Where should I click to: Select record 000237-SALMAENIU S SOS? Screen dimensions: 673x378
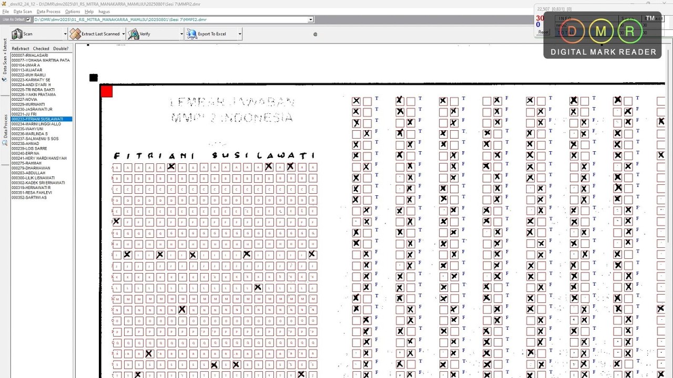pyautogui.click(x=41, y=139)
